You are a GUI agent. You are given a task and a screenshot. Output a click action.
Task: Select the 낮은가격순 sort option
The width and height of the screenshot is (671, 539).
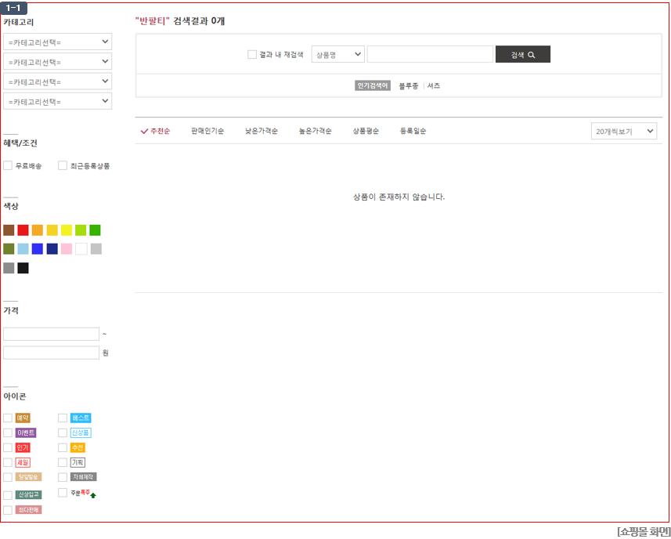[x=262, y=131]
